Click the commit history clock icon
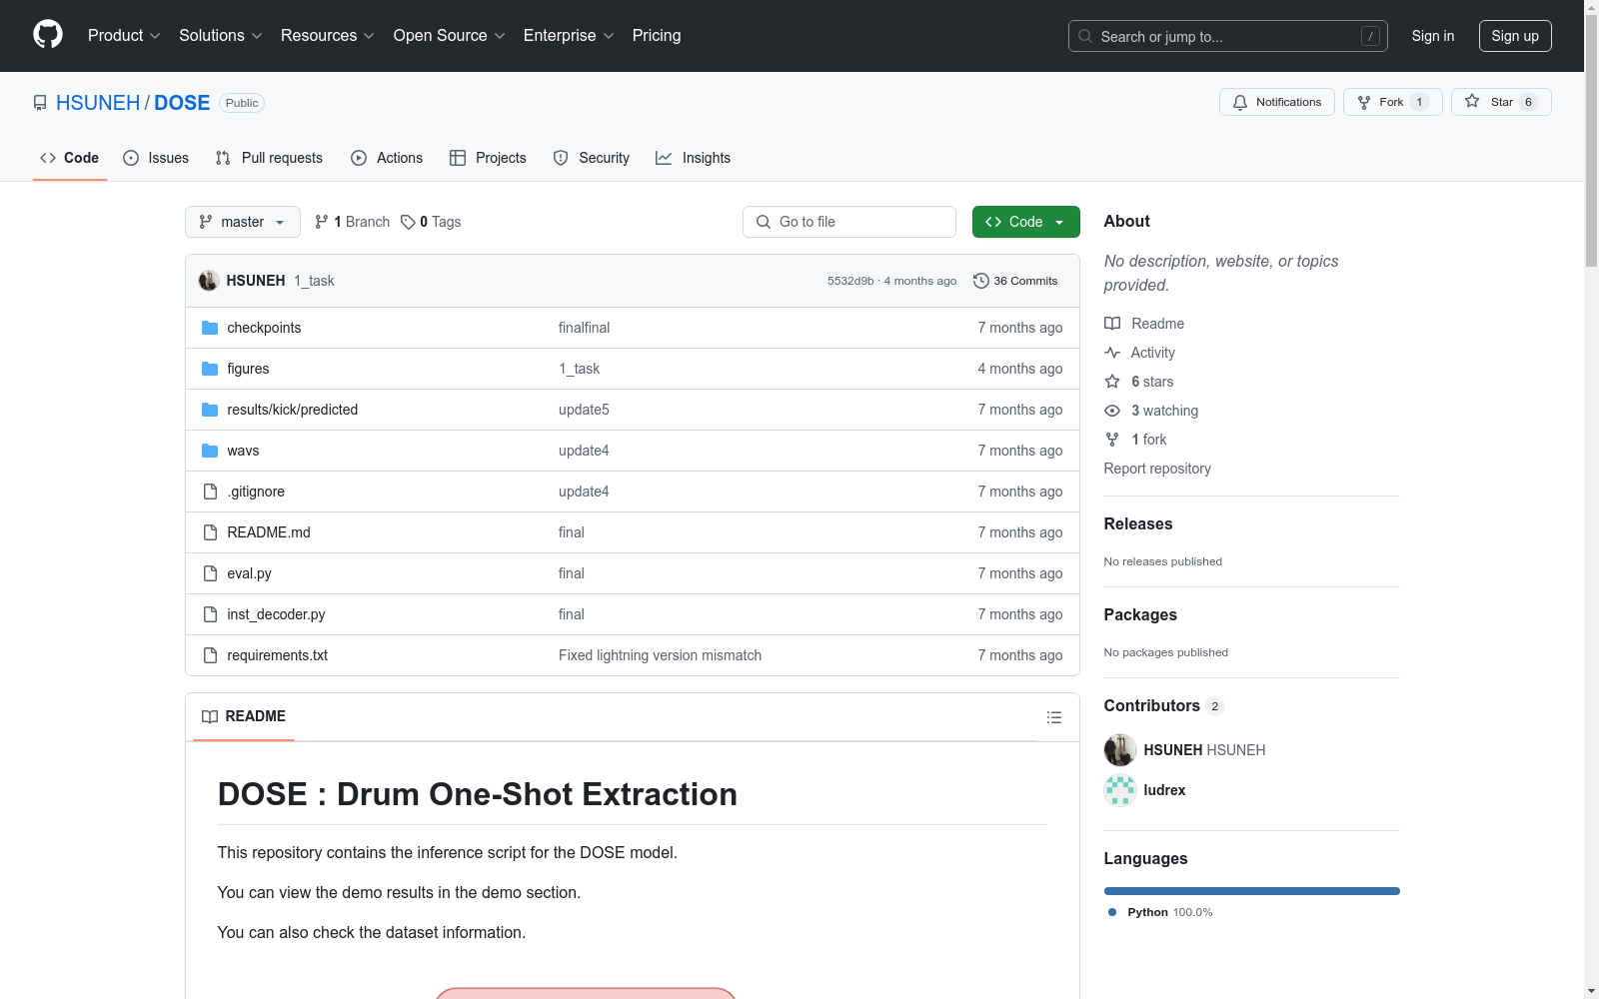Image resolution: width=1599 pixels, height=999 pixels. pyautogui.click(x=981, y=281)
